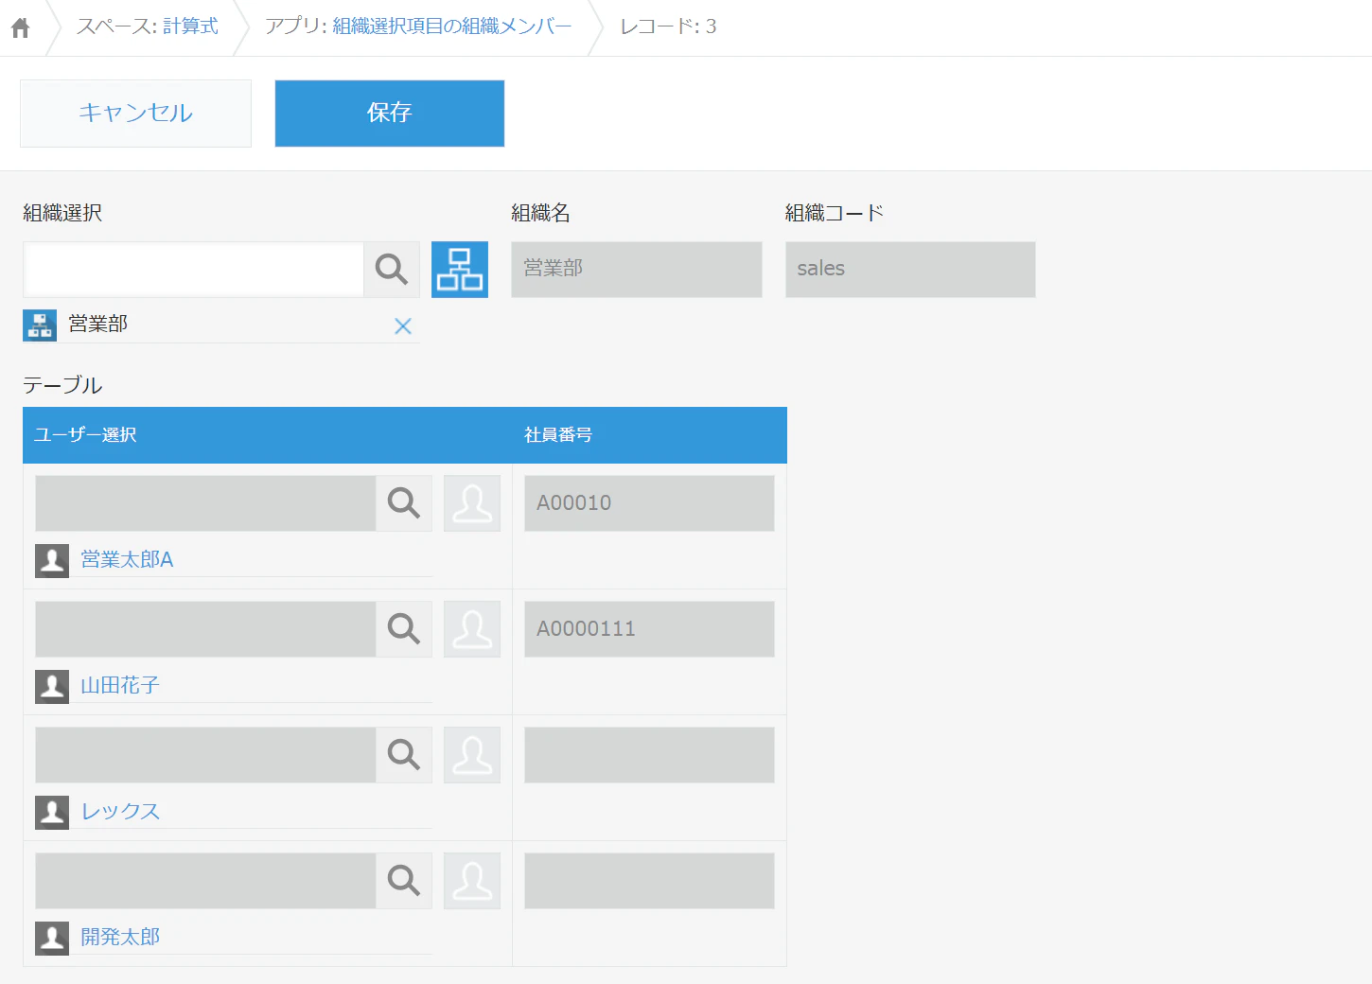Click the 組織コード field showing sales

(910, 270)
